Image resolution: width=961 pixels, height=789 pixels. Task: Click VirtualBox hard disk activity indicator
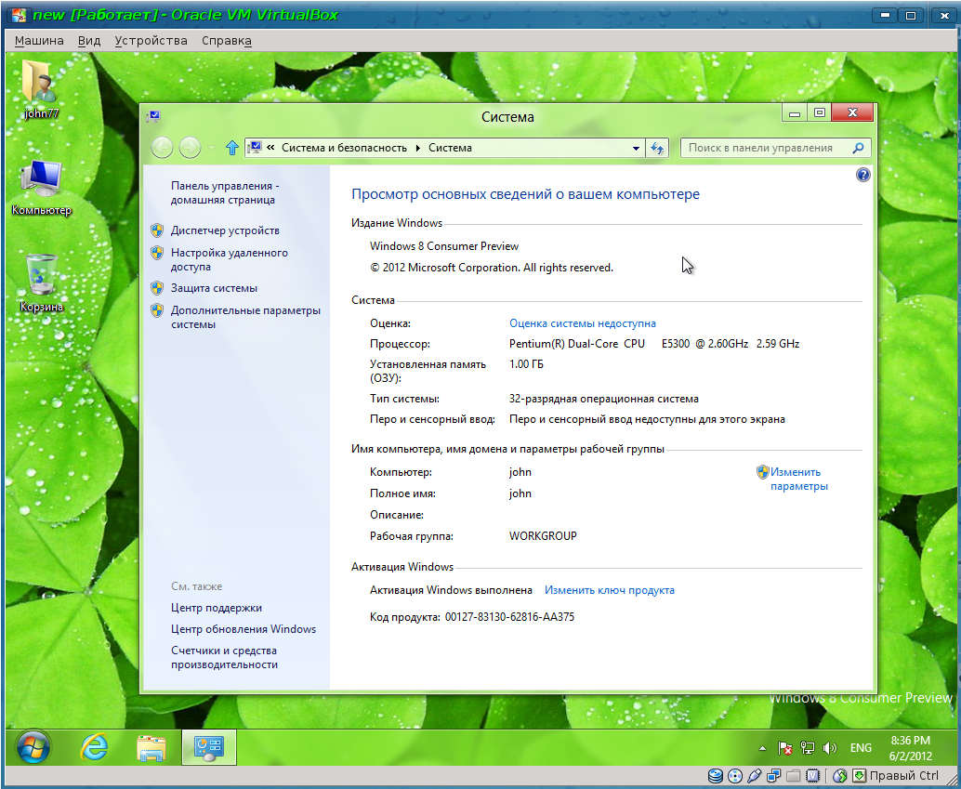715,776
